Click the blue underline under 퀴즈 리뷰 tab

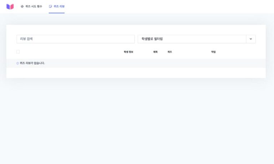pos(57,13)
